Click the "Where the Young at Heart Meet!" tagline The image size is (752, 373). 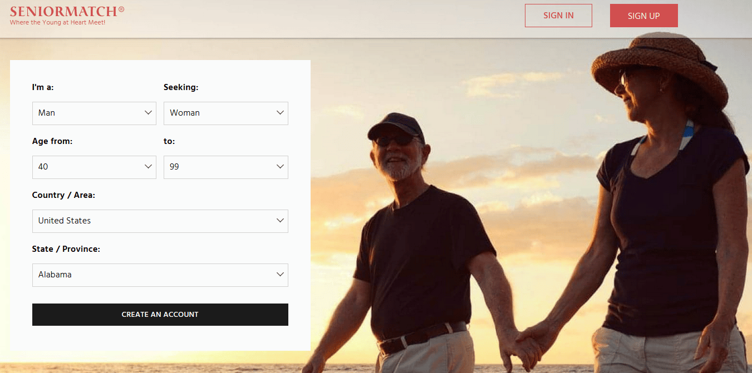[x=57, y=23]
